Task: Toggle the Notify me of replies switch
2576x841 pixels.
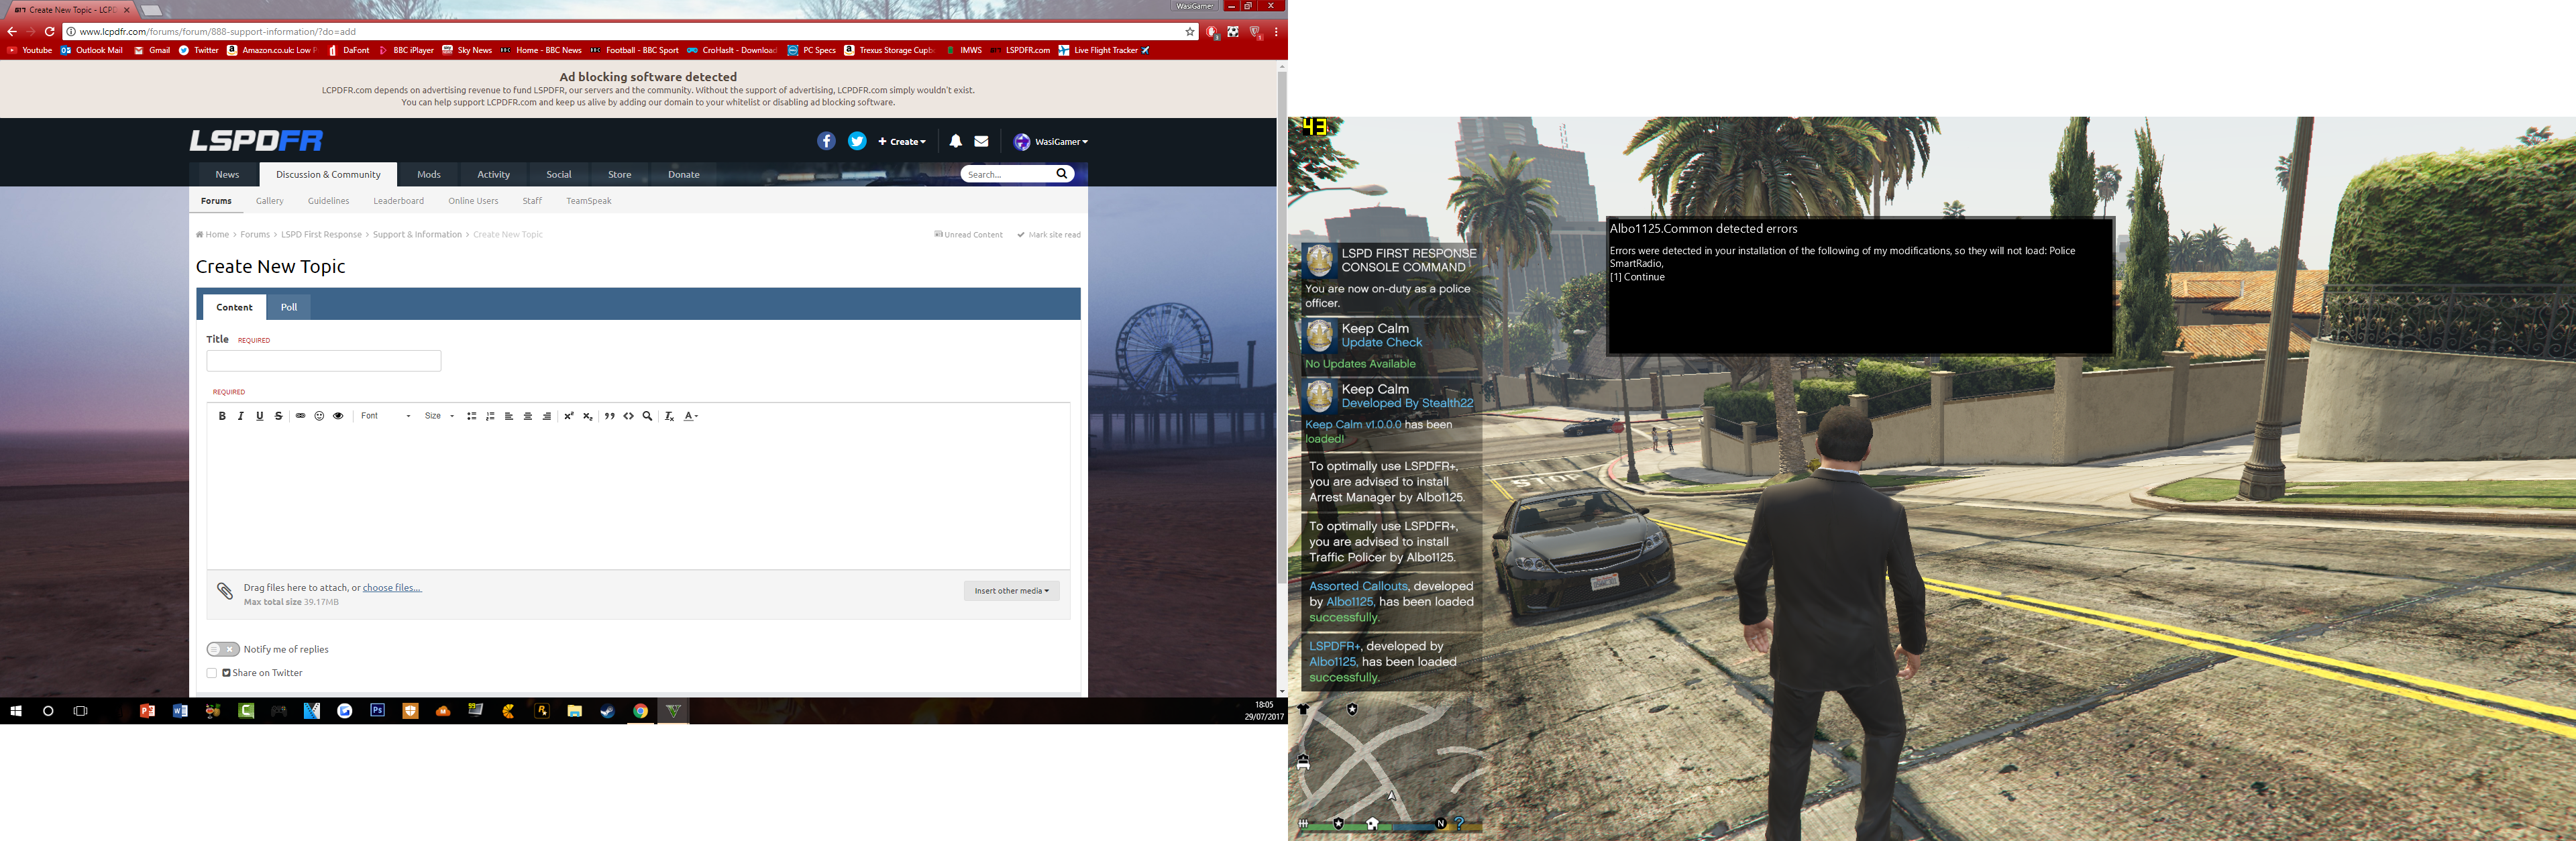Action: tap(223, 649)
